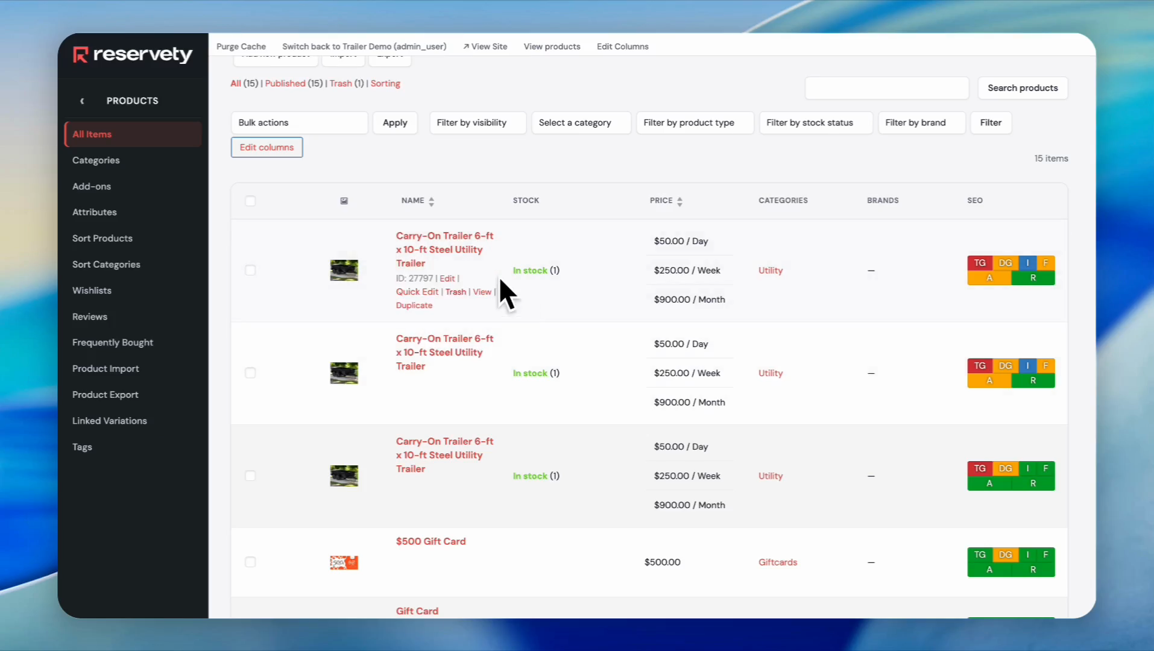
Task: Click the Apply button
Action: point(395,122)
